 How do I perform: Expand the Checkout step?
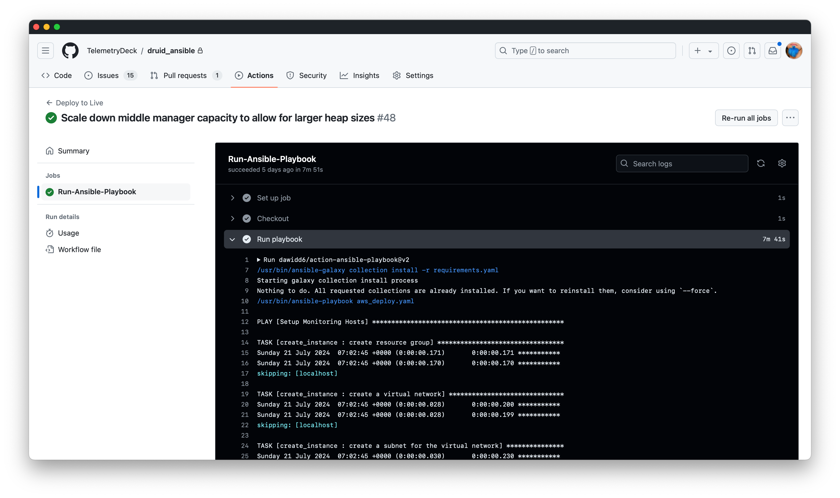pos(232,219)
